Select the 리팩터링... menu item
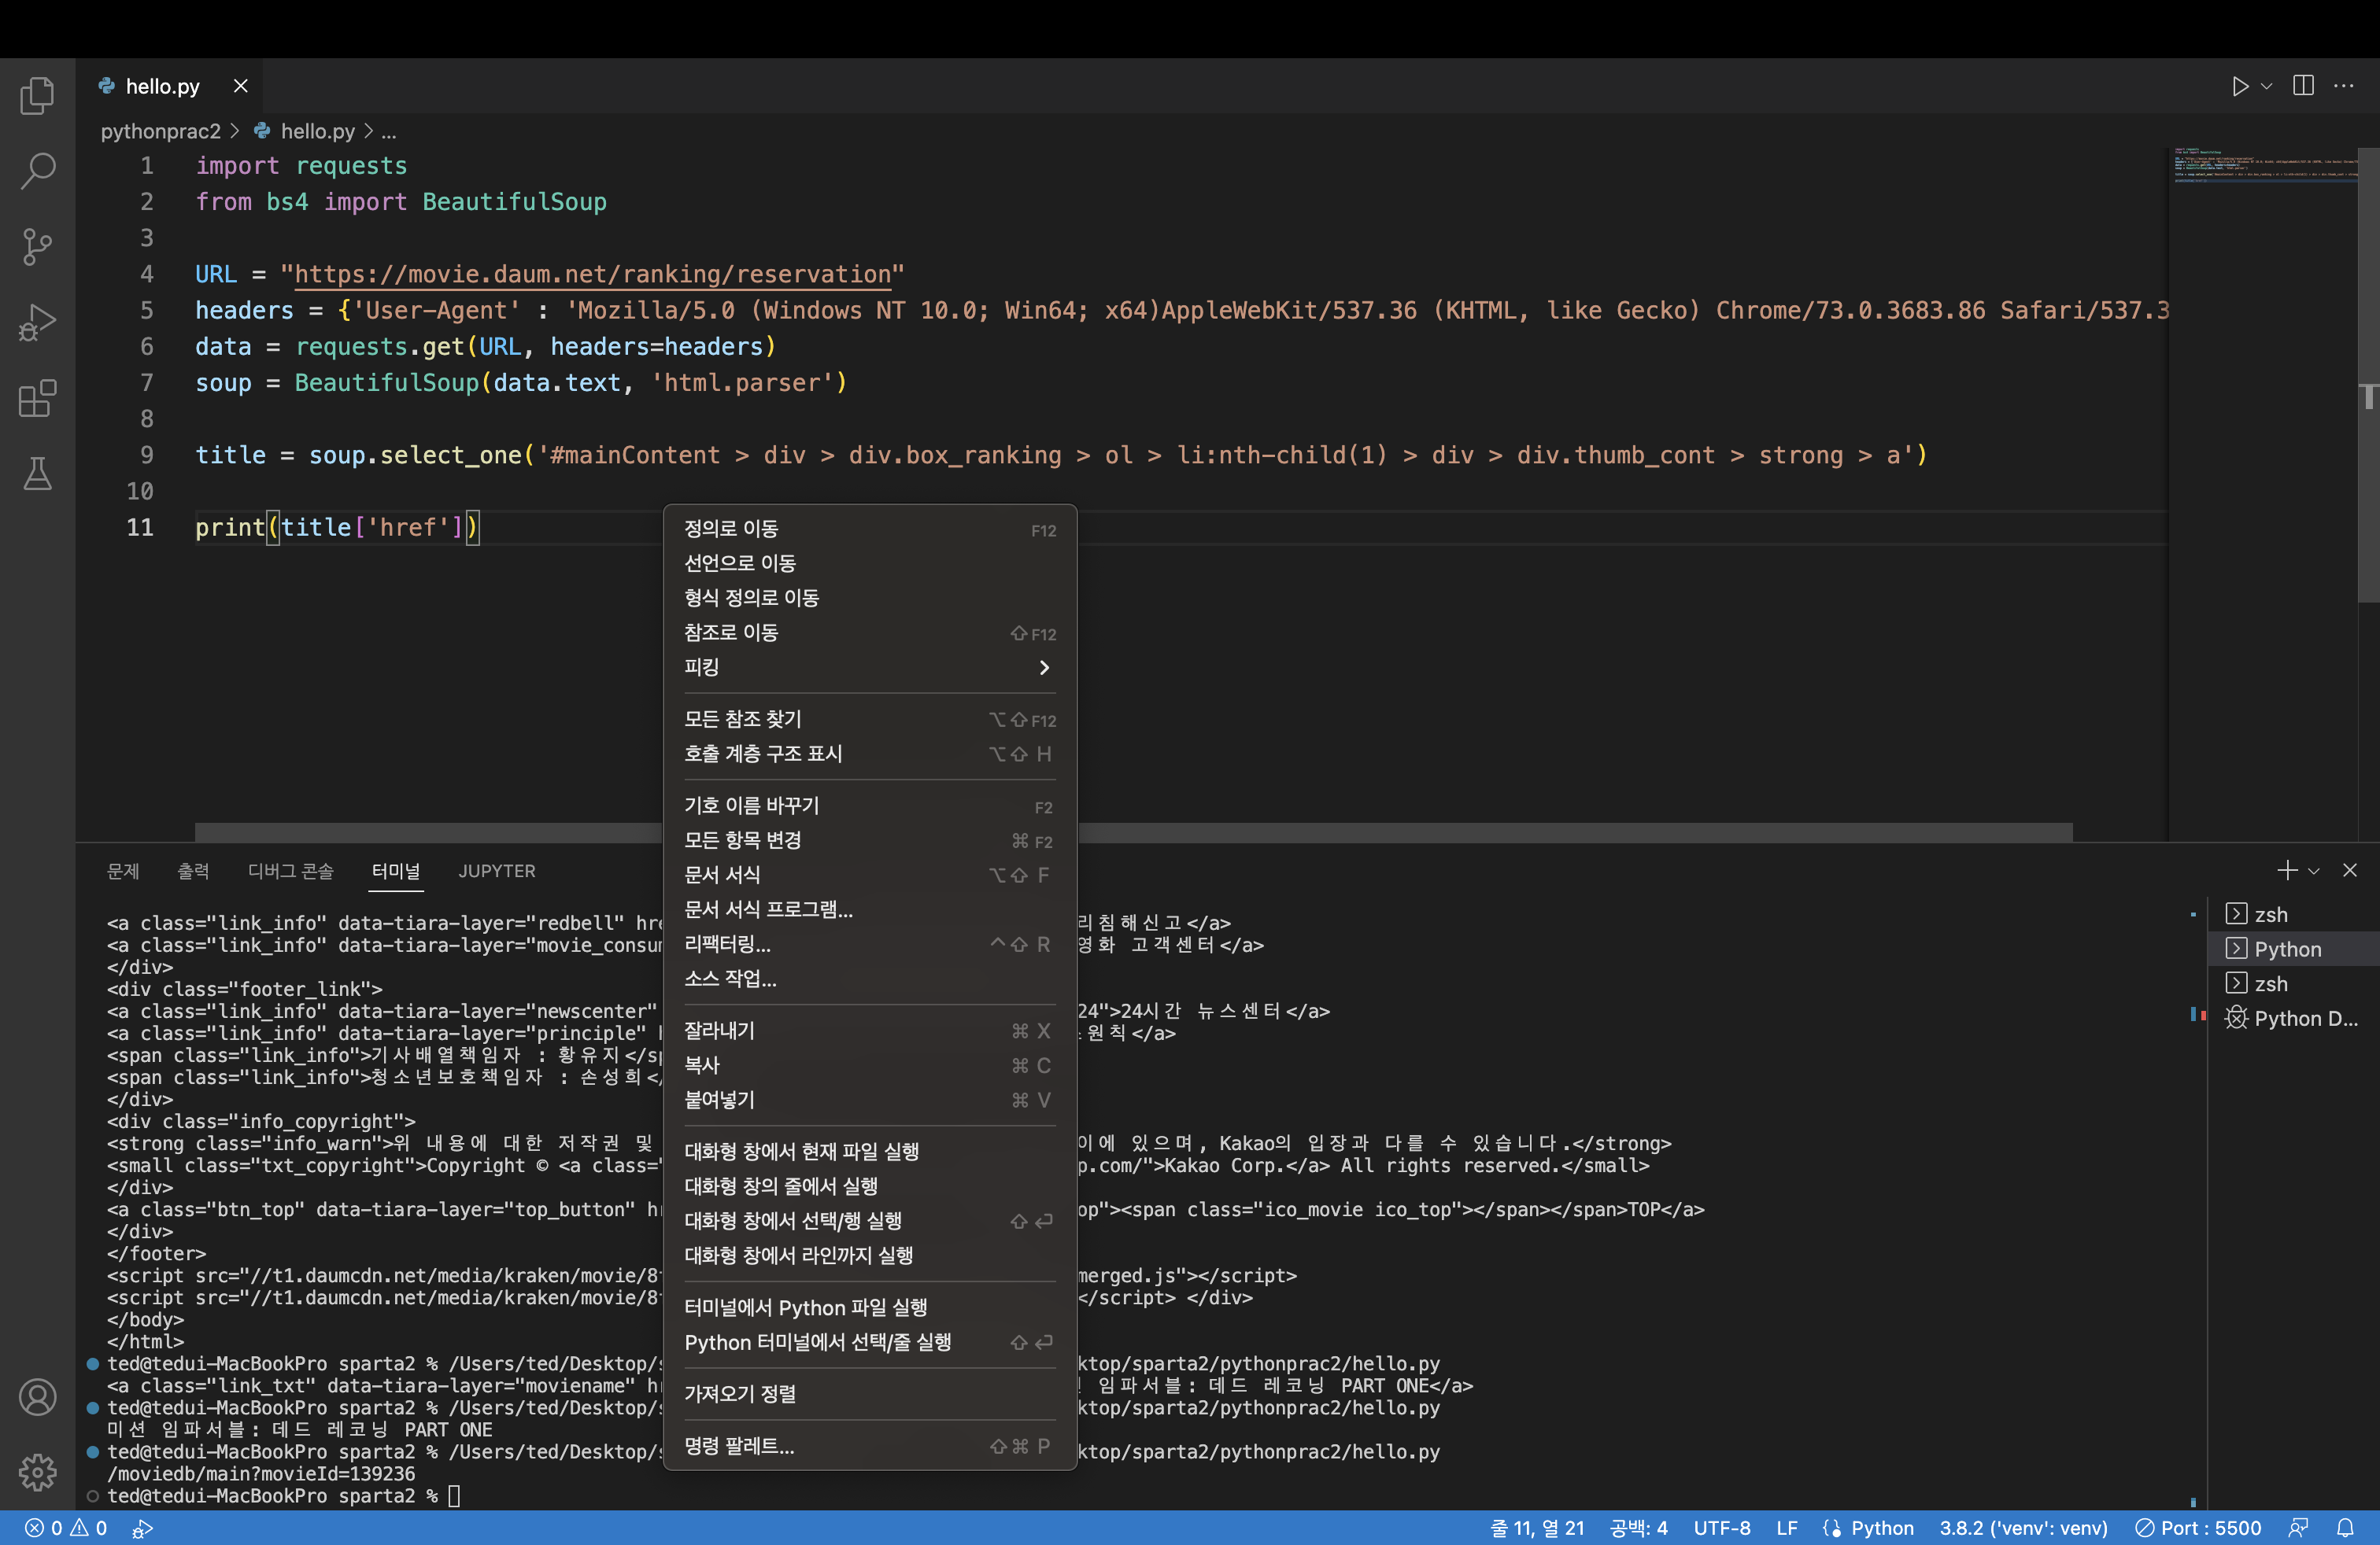 click(x=869, y=943)
